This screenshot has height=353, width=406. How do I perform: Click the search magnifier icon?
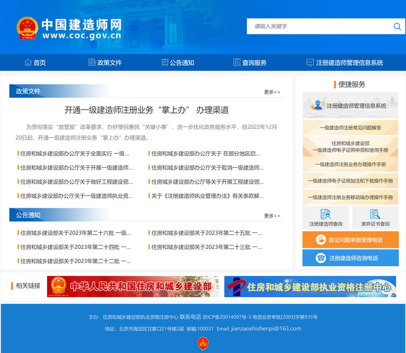point(397,26)
